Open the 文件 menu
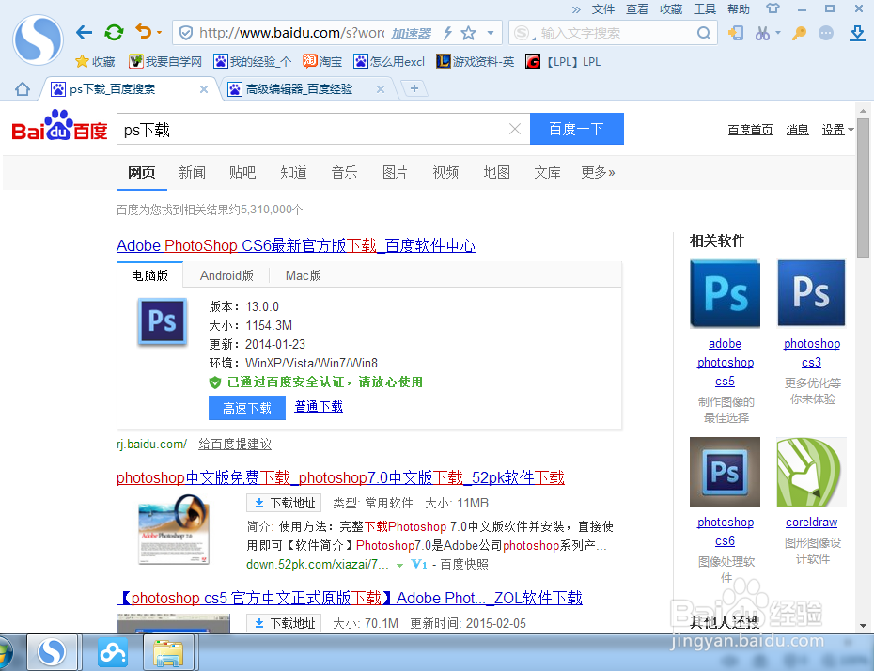The width and height of the screenshot is (874, 671). (603, 8)
